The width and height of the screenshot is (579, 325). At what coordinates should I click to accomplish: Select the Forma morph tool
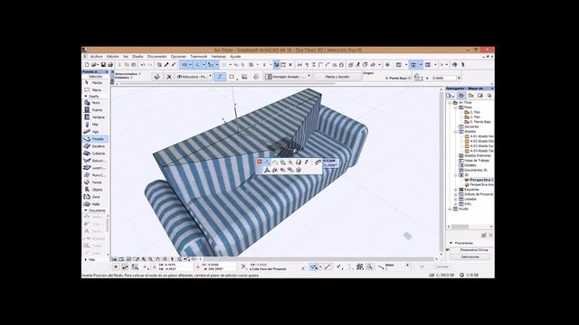point(95,182)
